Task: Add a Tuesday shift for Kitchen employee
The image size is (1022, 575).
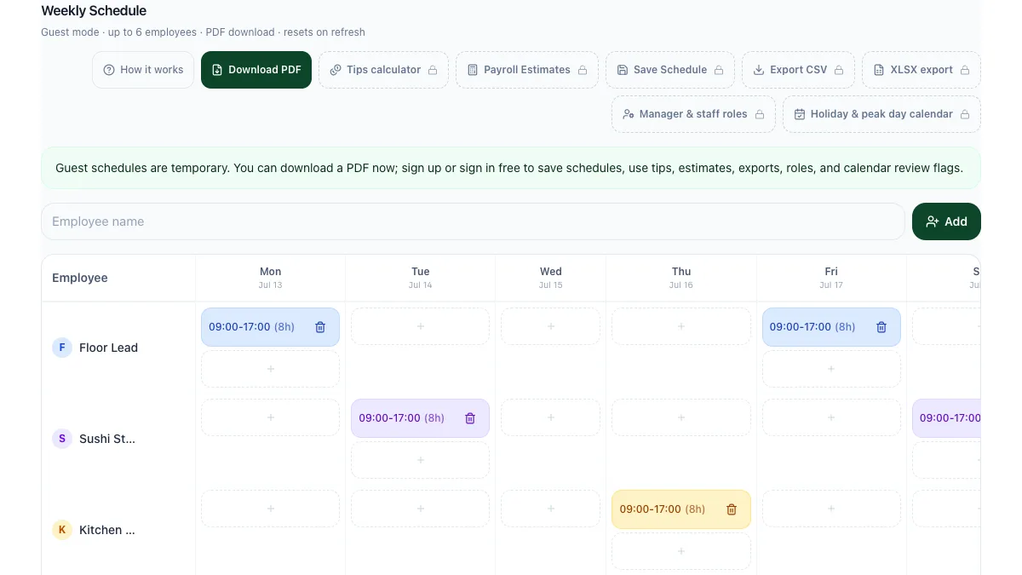Action: pyautogui.click(x=420, y=509)
